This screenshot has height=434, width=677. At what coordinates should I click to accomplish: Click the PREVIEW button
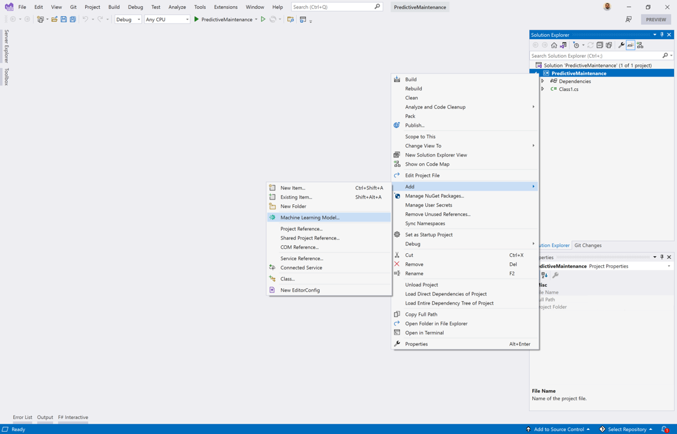tap(656, 19)
